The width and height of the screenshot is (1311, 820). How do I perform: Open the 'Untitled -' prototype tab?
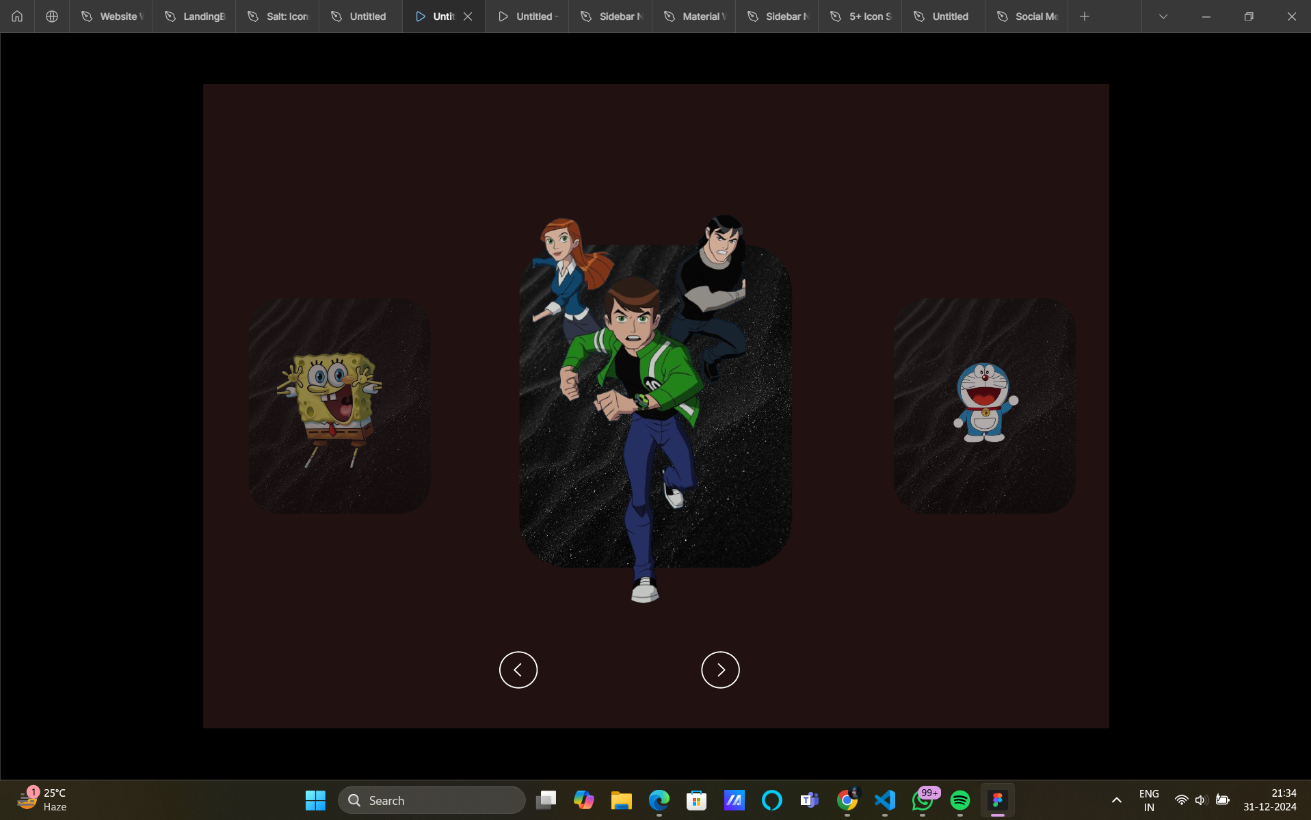click(x=527, y=16)
